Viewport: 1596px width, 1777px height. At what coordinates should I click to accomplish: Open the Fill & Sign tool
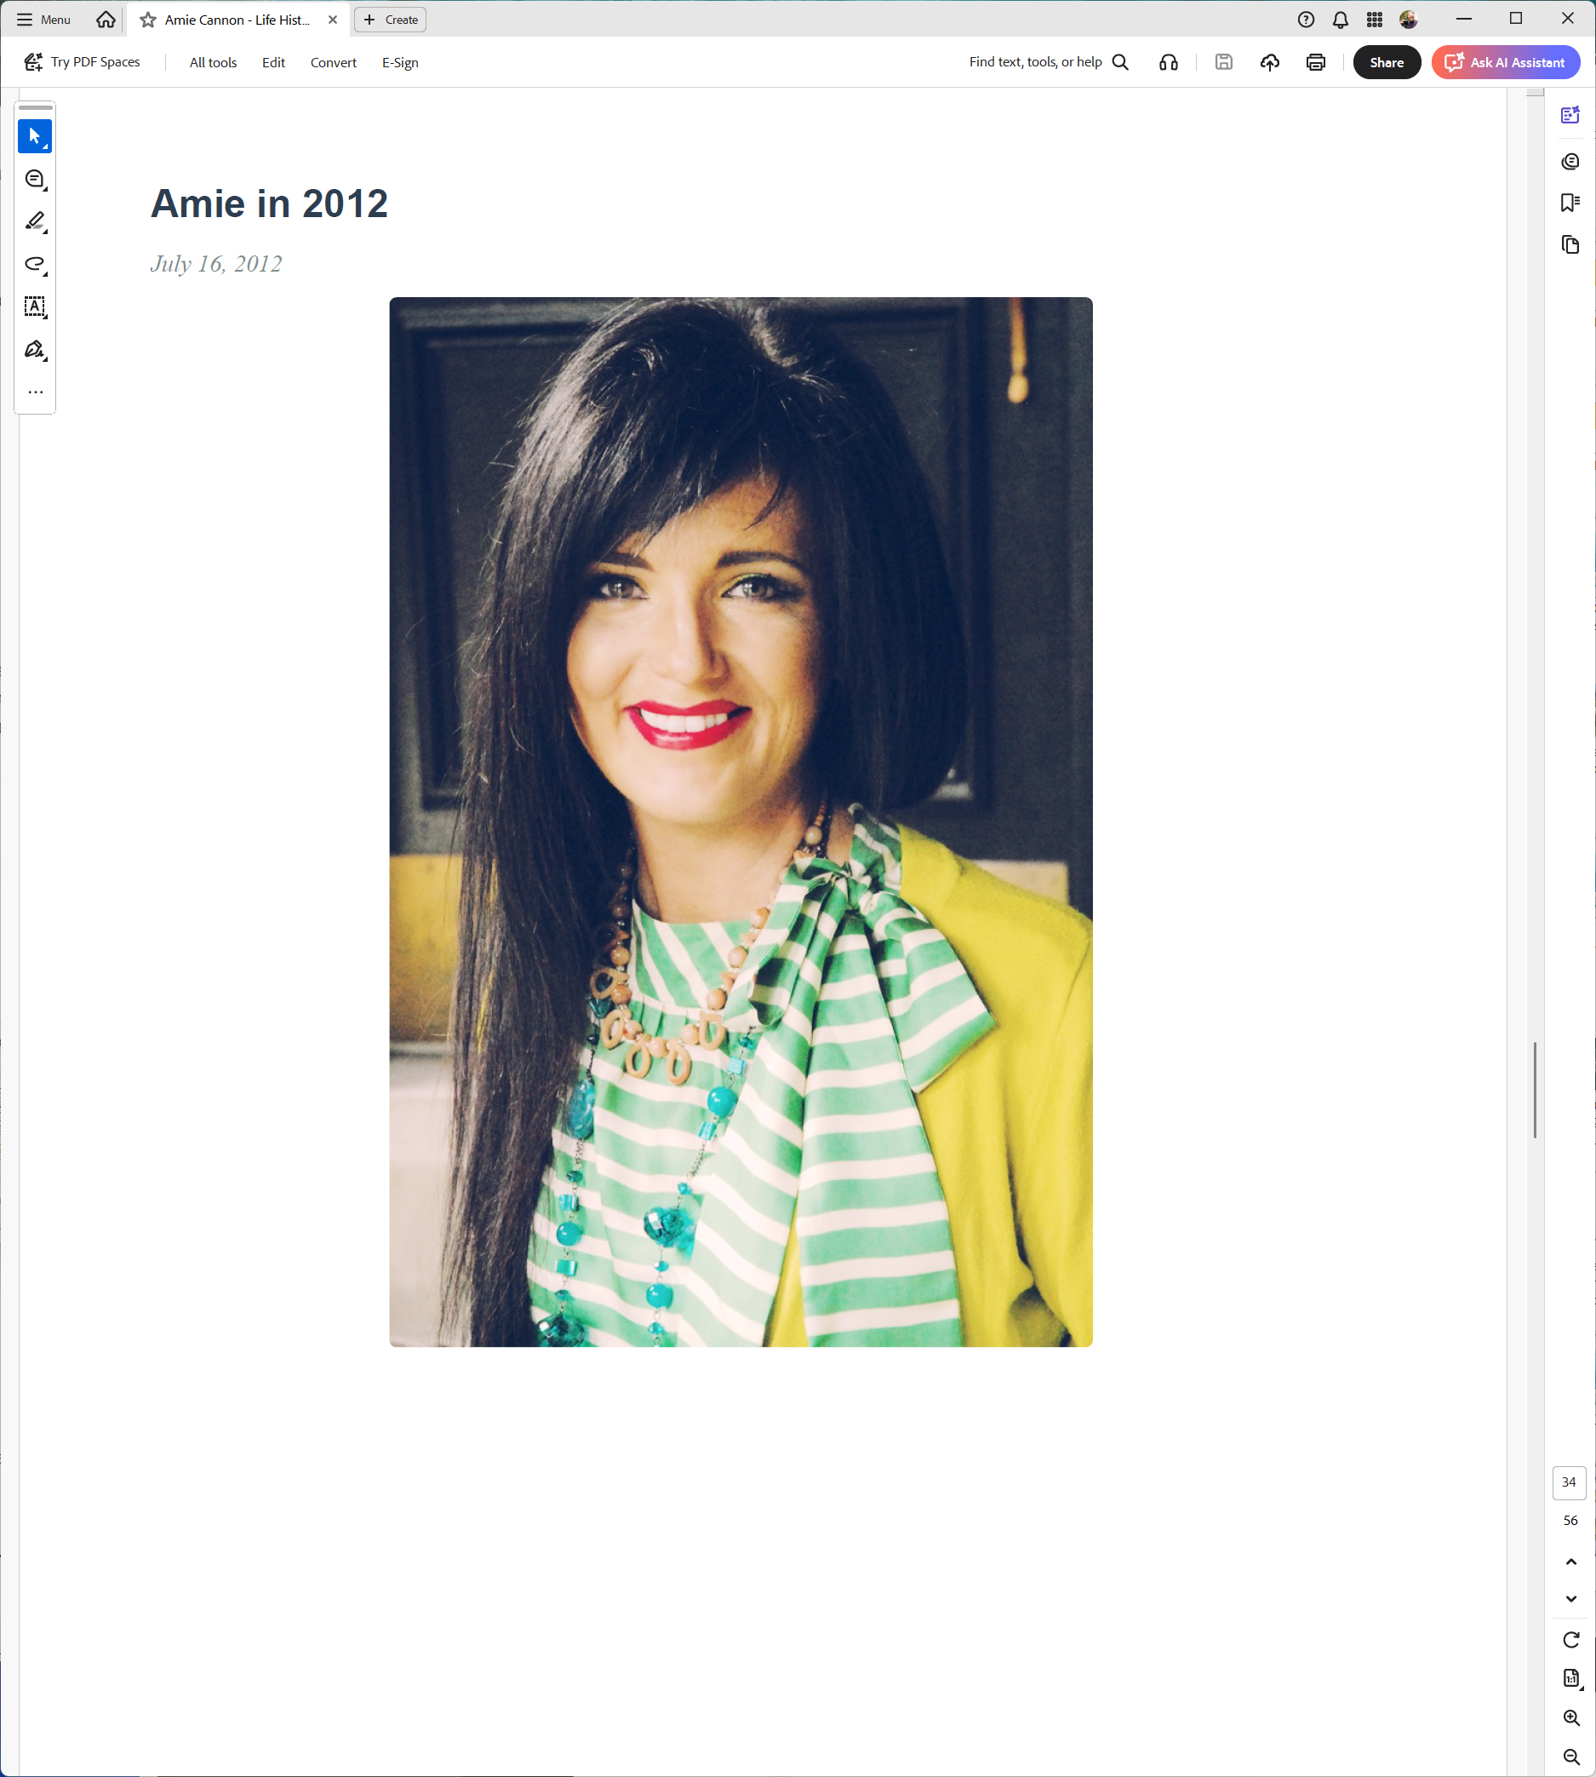pyautogui.click(x=33, y=349)
